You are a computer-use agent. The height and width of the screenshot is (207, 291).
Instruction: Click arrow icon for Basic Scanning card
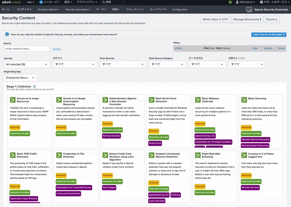pos(244,100)
